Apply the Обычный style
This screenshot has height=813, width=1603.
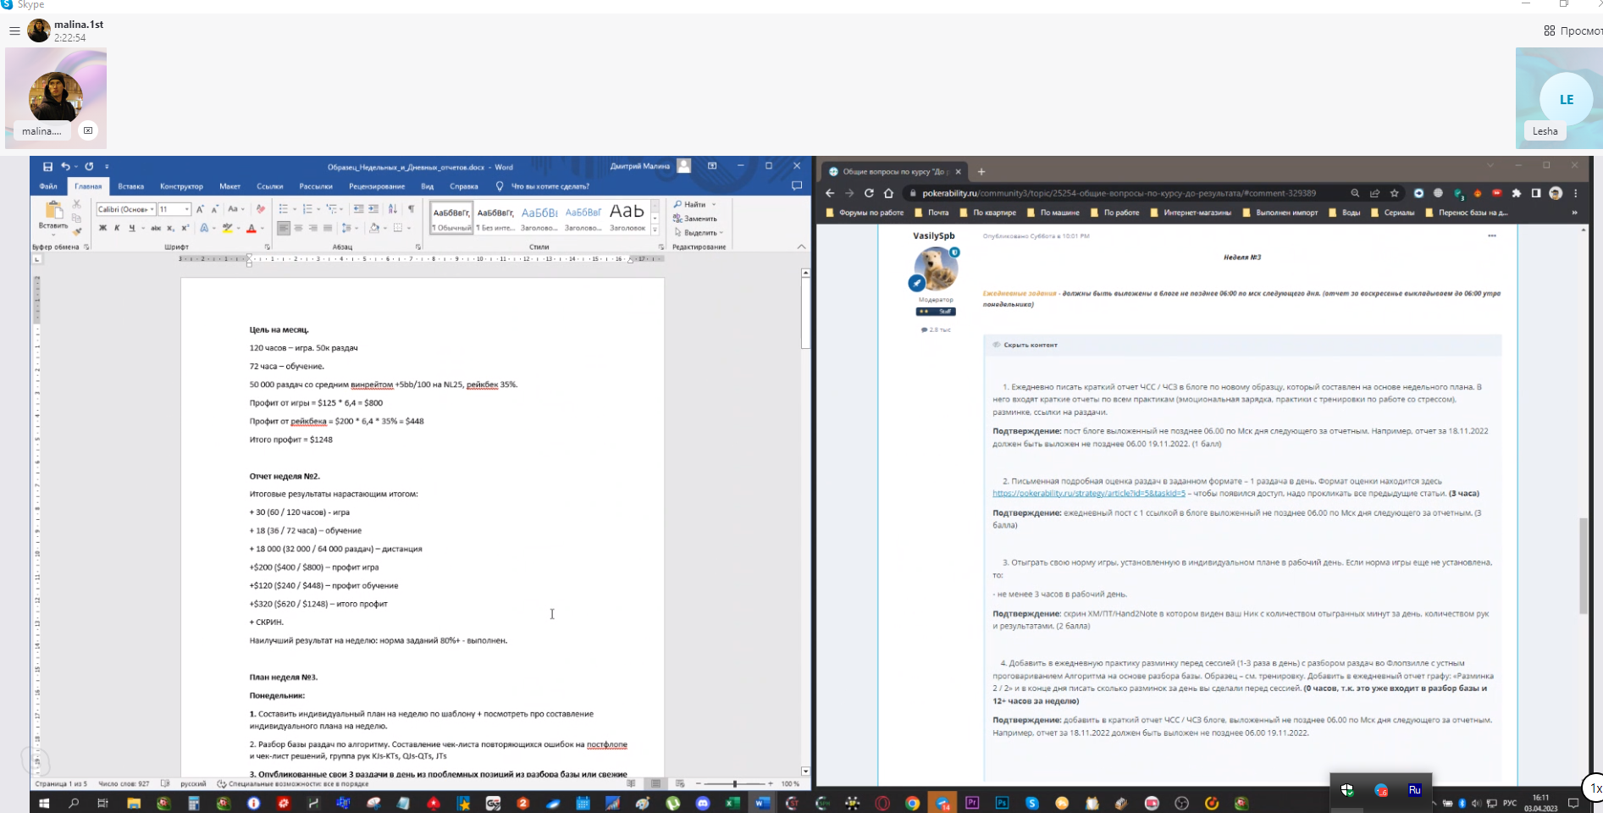451,218
